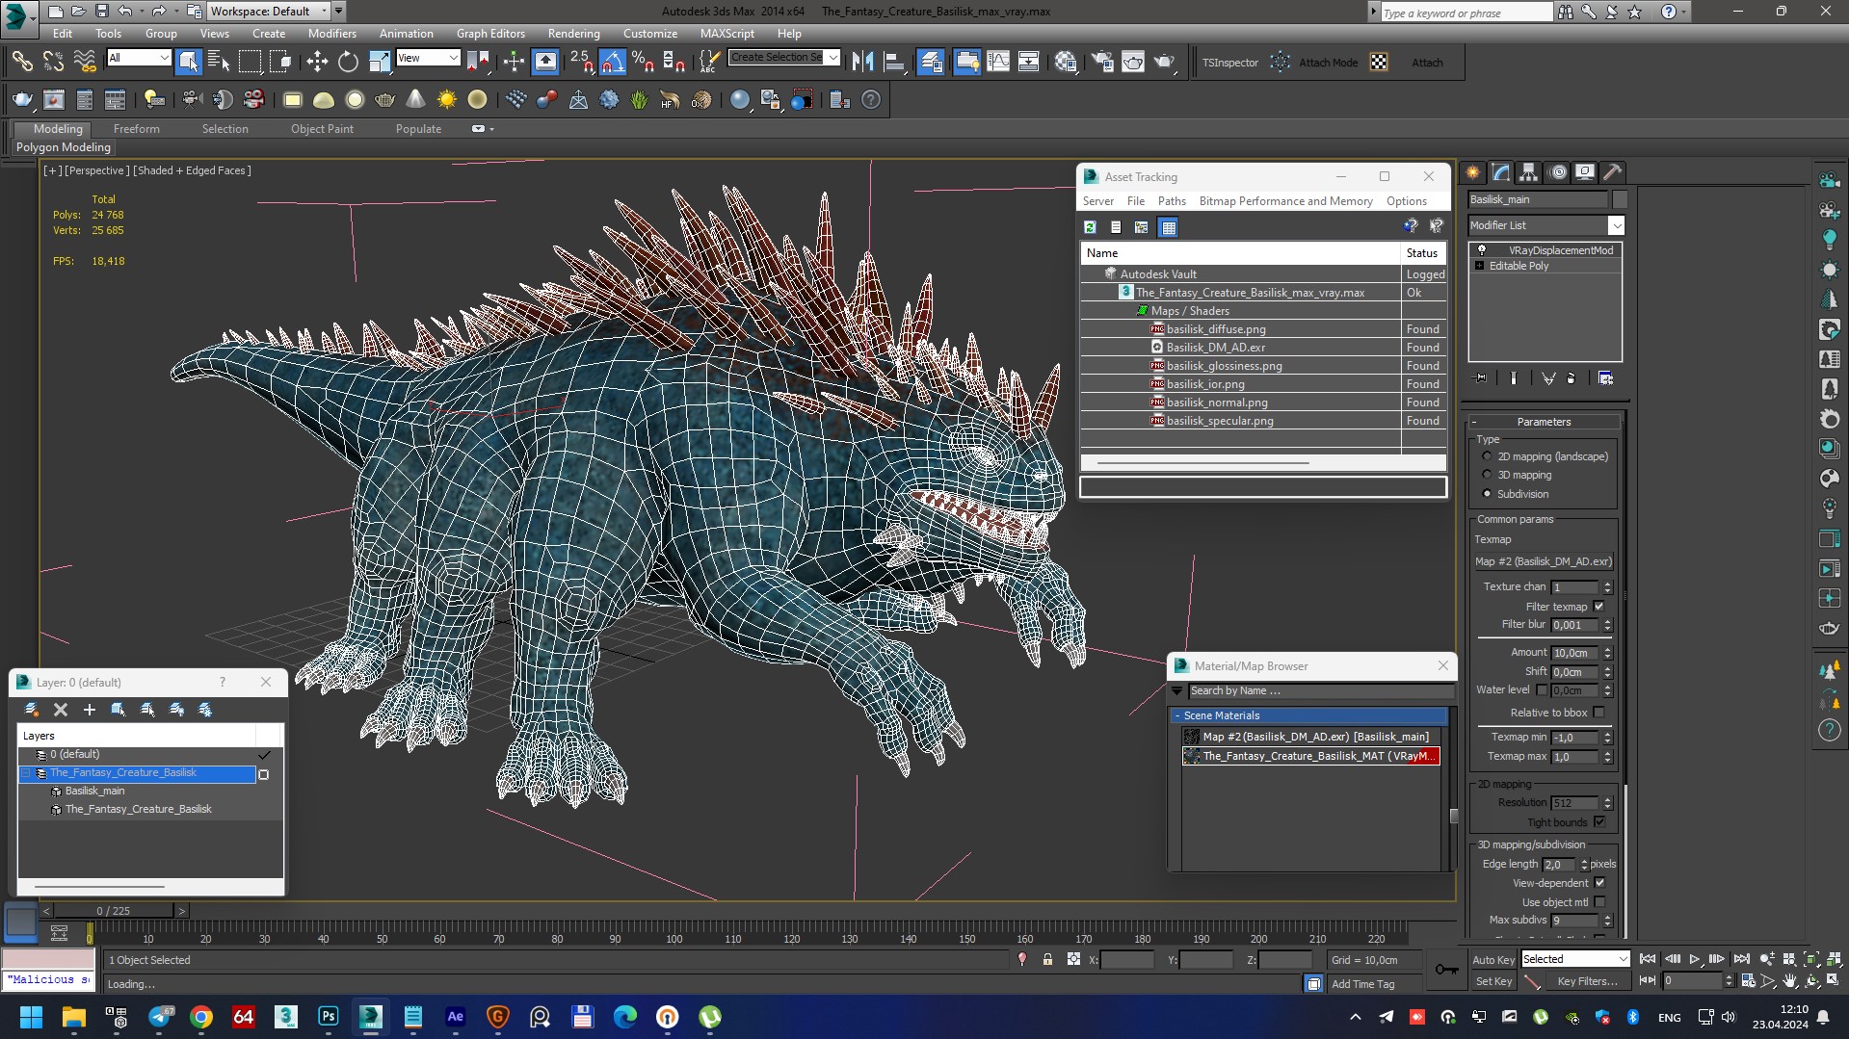Screen dimensions: 1849x1039
Task: Open Bitmap Performance and Memory menu
Action: pos(1285,201)
